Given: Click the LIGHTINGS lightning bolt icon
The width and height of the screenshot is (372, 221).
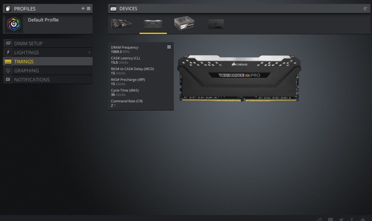Looking at the screenshot, I should pyautogui.click(x=8, y=52).
